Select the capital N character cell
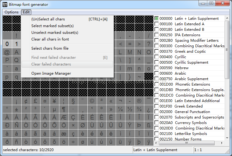232x156 pixels. [x=139, y=52]
